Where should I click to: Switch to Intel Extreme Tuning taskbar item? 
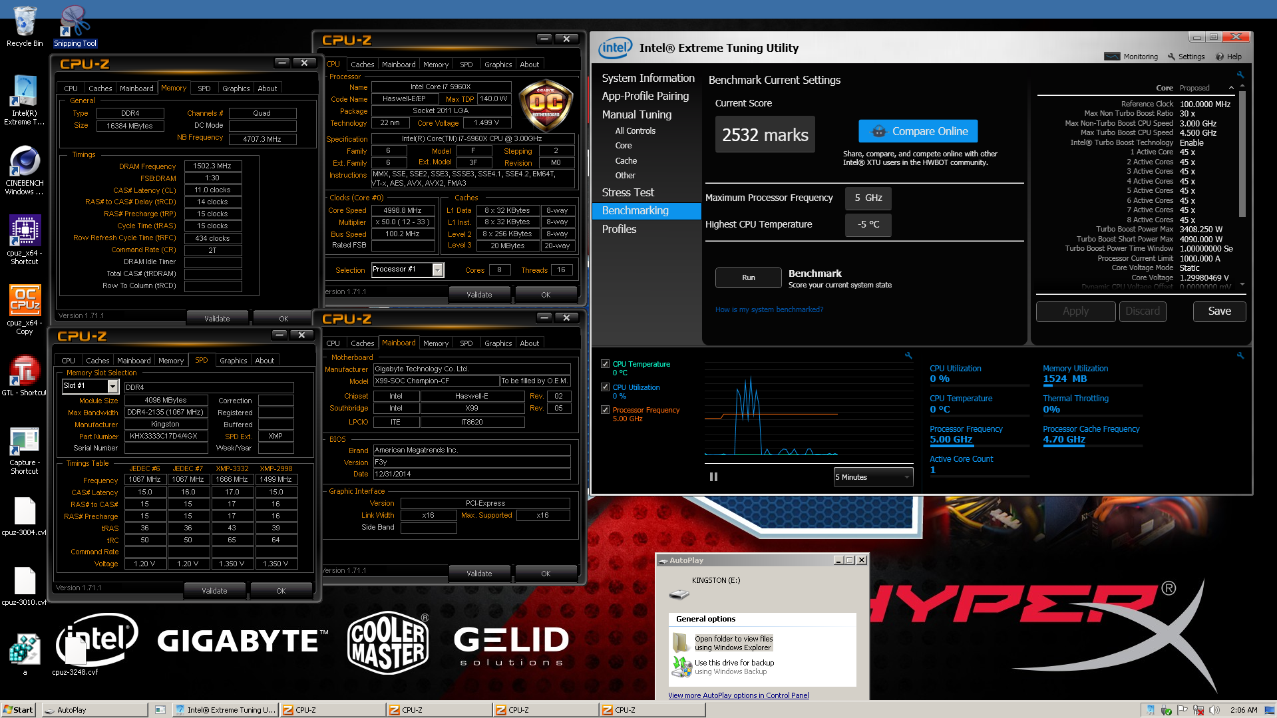226,710
